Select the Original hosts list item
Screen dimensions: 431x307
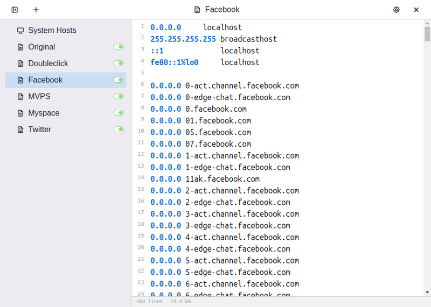coord(65,47)
